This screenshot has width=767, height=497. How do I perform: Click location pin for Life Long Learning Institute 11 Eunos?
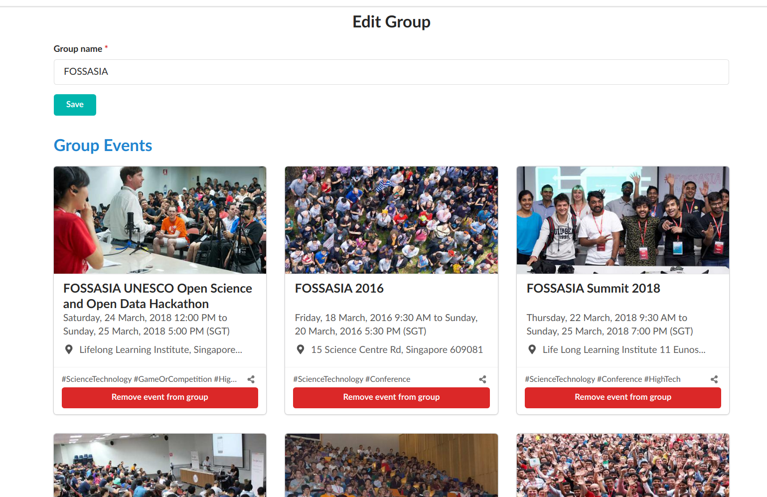coord(532,349)
